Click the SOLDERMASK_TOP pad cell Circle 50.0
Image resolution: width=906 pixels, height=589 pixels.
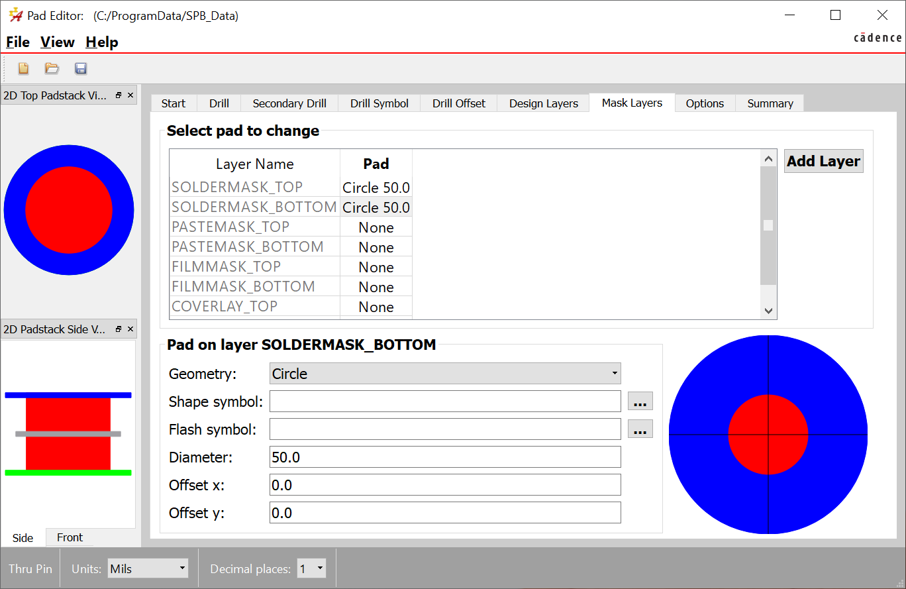click(376, 187)
